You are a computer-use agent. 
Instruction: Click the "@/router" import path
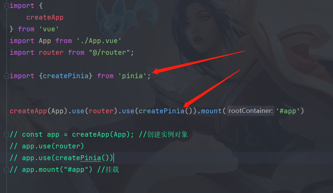pos(109,52)
